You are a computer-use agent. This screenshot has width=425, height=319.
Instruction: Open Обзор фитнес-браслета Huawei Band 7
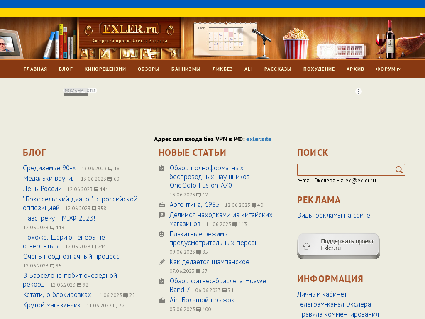coord(218,285)
